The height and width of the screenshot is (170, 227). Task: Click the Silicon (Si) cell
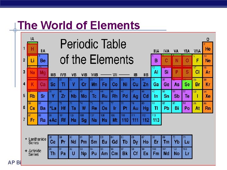(166, 72)
